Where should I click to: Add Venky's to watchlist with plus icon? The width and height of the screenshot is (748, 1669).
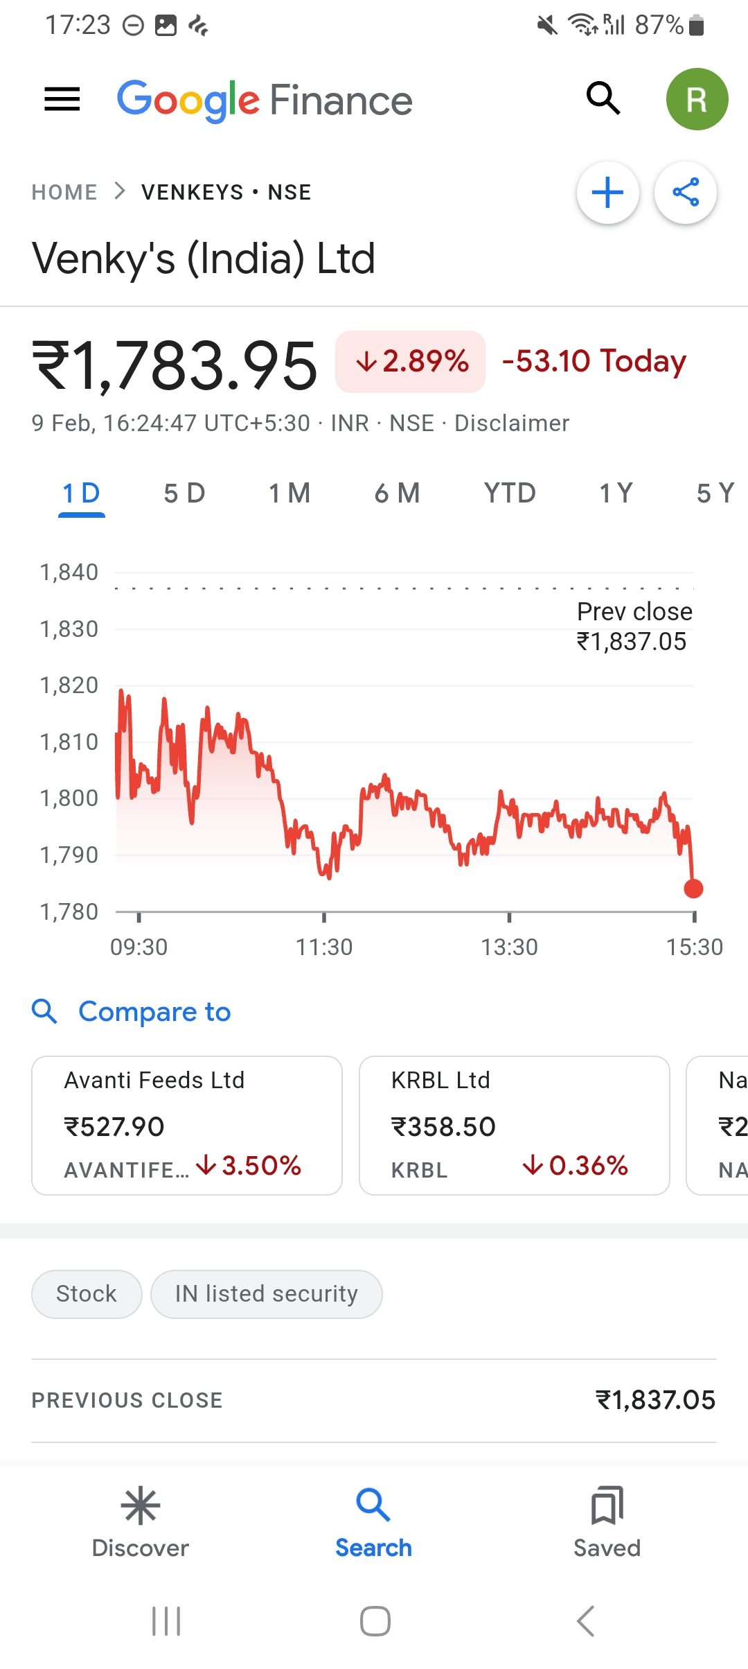pos(608,193)
